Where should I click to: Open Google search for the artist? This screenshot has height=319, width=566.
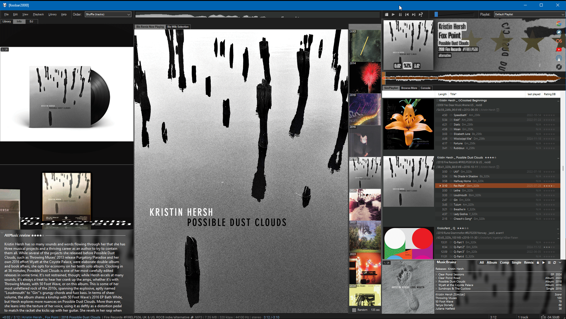point(559,24)
